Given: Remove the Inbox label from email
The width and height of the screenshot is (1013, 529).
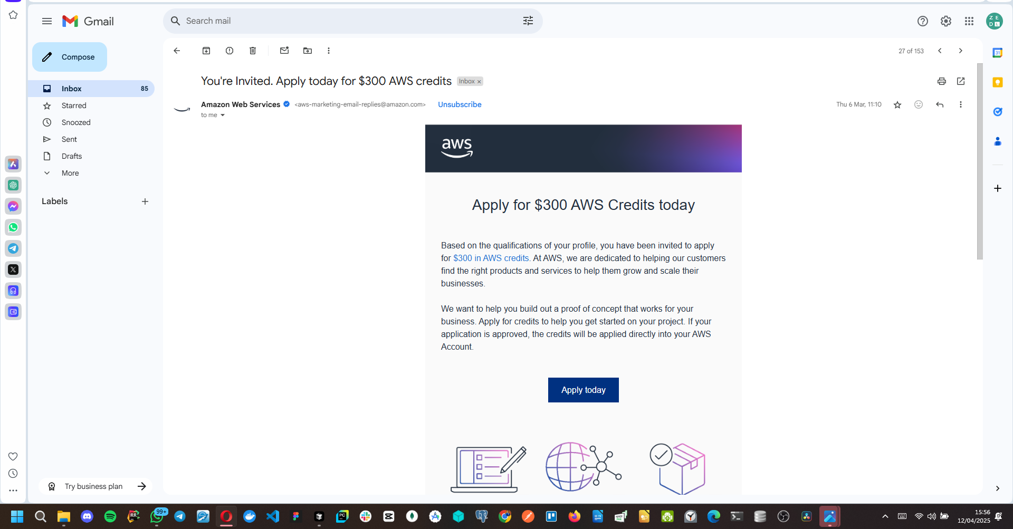Looking at the screenshot, I should coord(479,82).
